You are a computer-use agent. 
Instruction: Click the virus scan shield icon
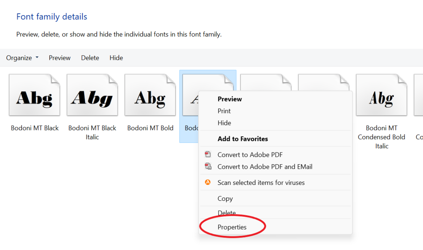(x=208, y=182)
